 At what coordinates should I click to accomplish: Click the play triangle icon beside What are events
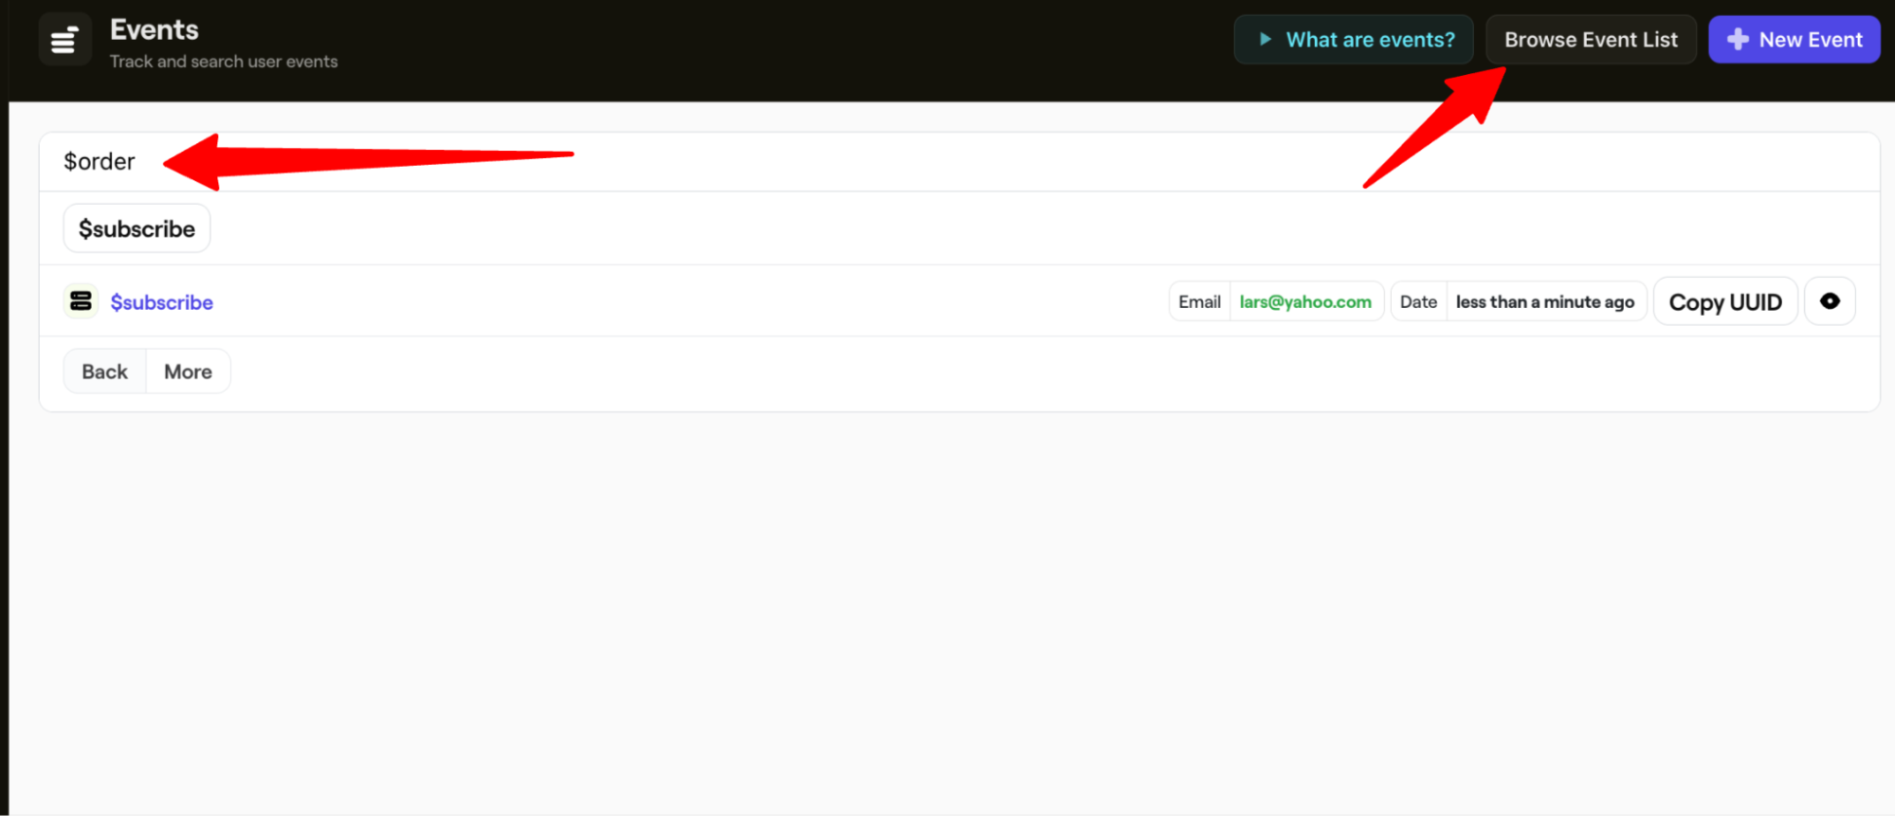coord(1265,40)
